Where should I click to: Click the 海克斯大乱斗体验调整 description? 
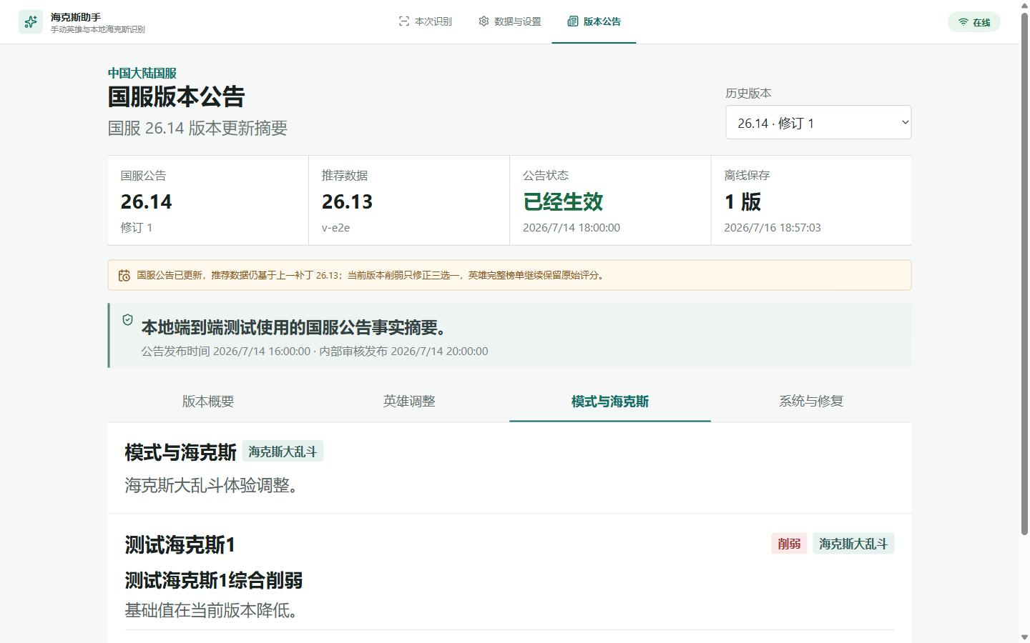[212, 485]
